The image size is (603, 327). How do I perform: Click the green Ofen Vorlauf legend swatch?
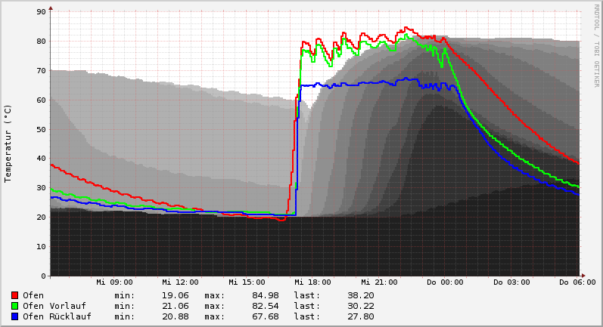pyautogui.click(x=15, y=306)
